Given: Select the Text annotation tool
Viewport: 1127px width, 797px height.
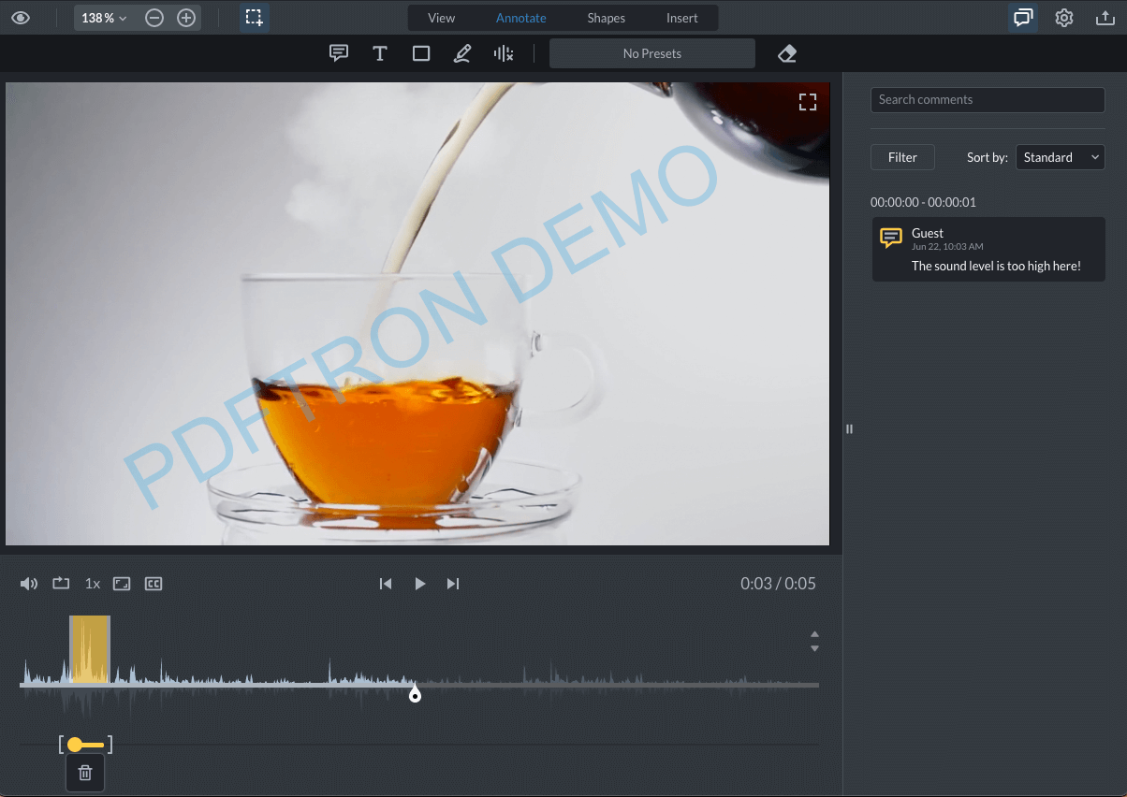Looking at the screenshot, I should click(x=380, y=53).
